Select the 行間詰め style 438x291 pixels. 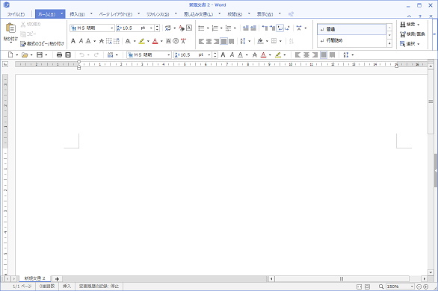coord(352,41)
